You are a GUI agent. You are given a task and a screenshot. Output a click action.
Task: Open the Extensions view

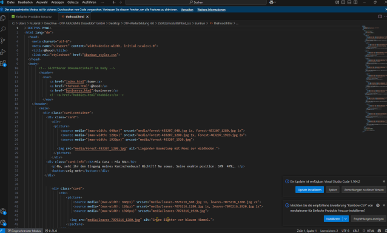(x=3, y=63)
